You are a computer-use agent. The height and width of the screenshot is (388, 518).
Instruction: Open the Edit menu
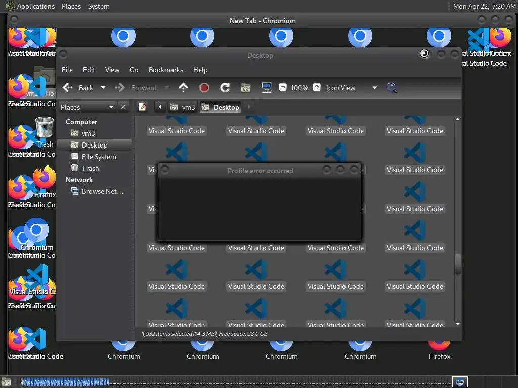point(89,70)
